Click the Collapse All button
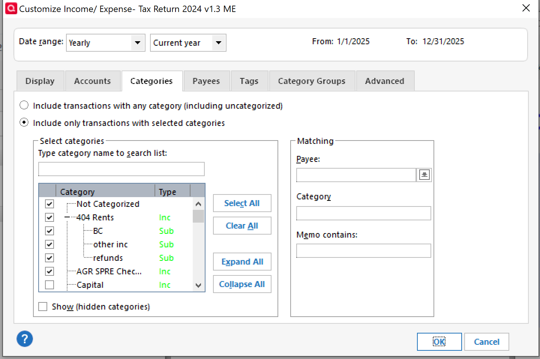The height and width of the screenshot is (359, 540). click(242, 284)
